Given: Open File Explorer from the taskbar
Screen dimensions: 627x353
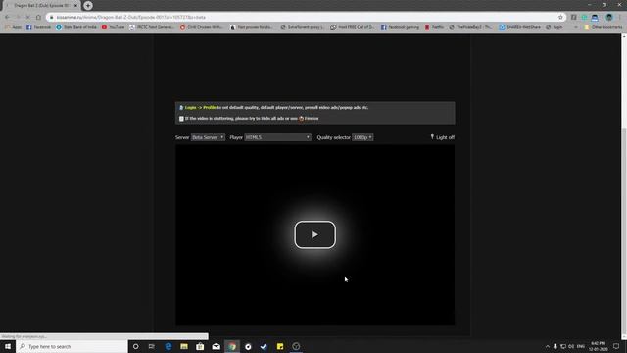Looking at the screenshot, I should (x=184, y=346).
